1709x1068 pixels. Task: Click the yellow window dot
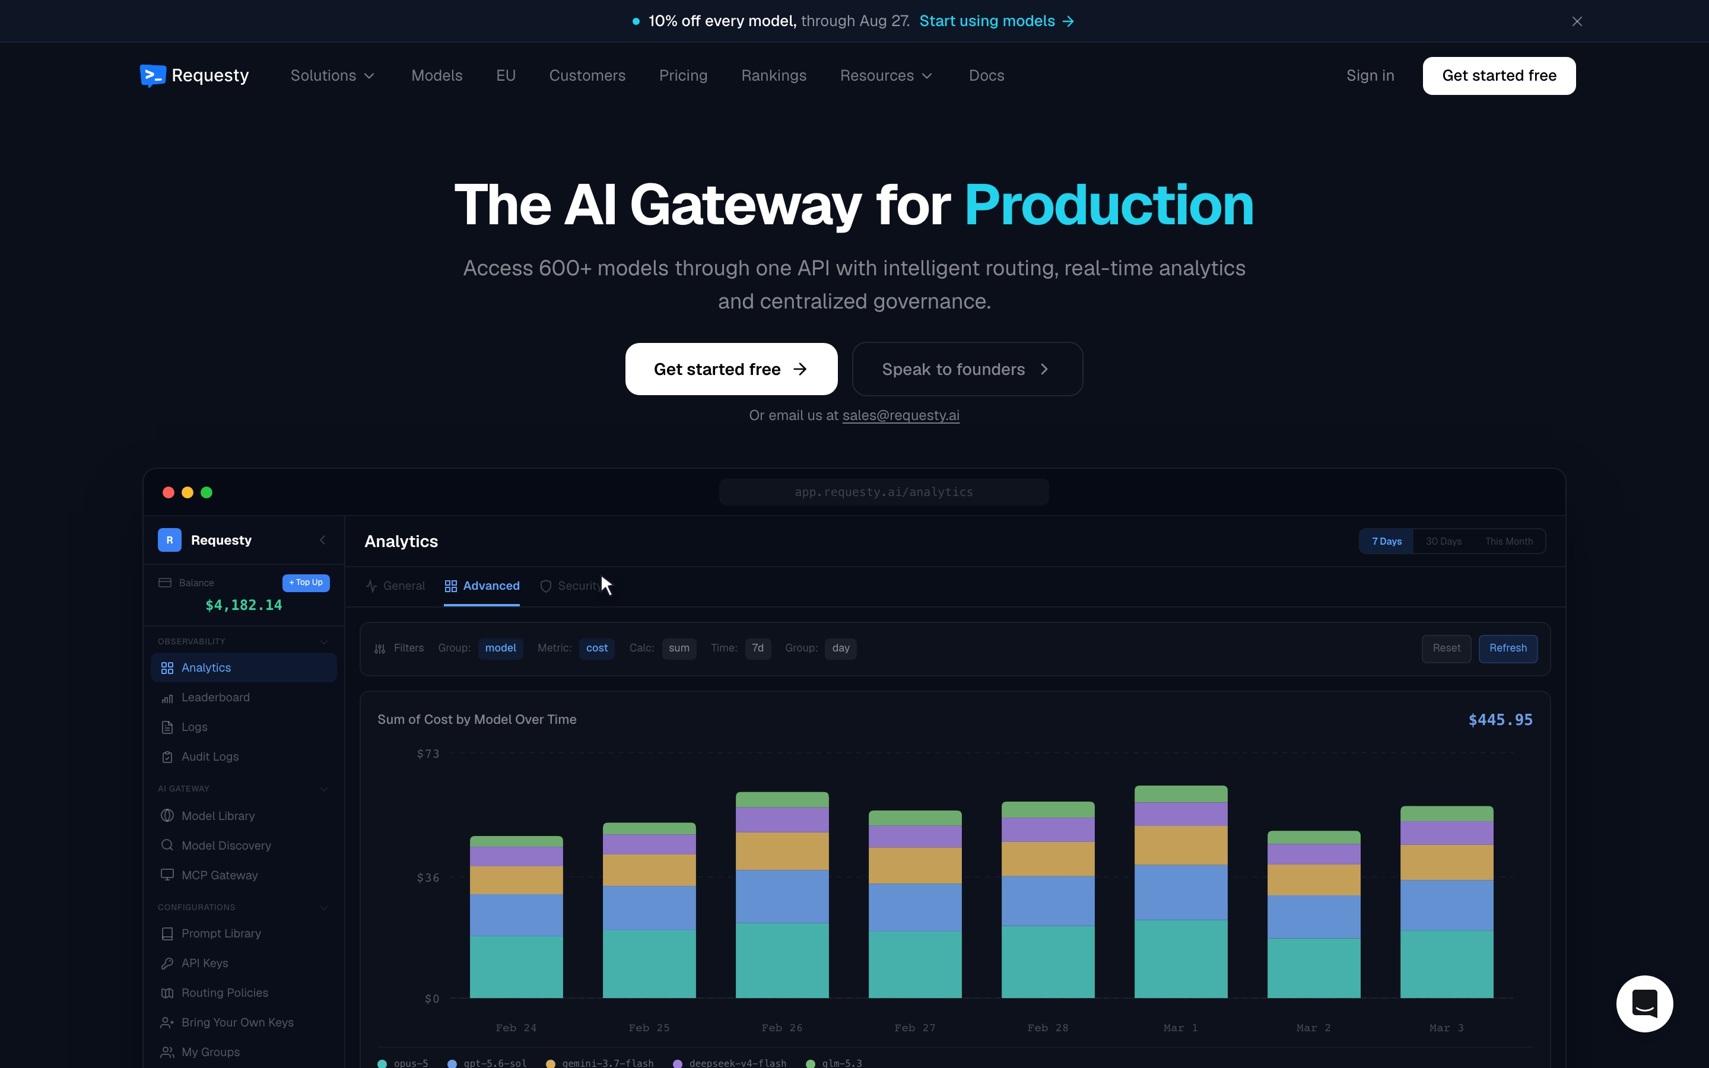(187, 492)
